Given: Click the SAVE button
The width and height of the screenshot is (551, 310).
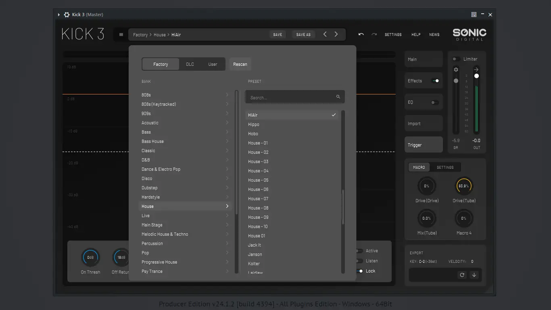Looking at the screenshot, I should click(x=278, y=35).
